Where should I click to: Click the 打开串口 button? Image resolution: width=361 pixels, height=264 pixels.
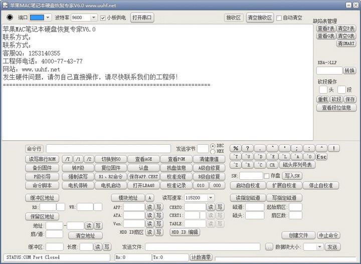142,18
